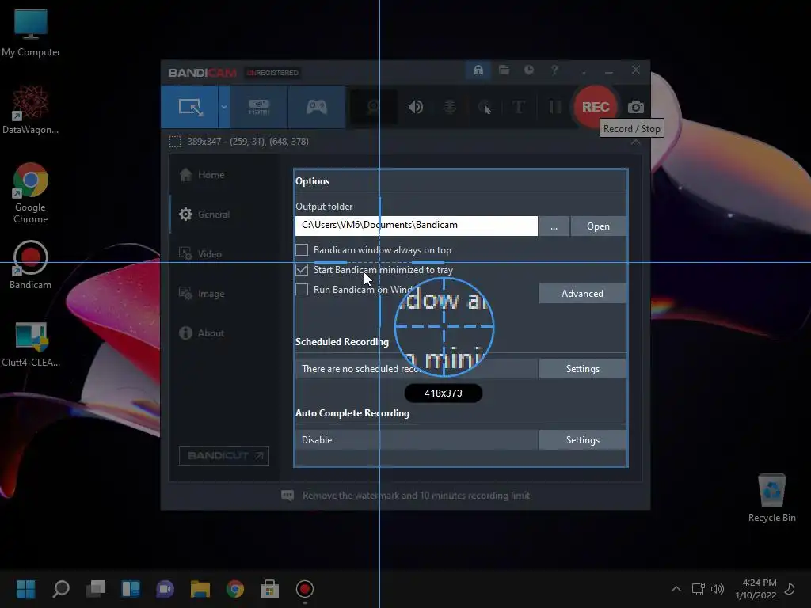This screenshot has width=811, height=608.
Task: Start recording with the red REC button
Action: pyautogui.click(x=596, y=107)
